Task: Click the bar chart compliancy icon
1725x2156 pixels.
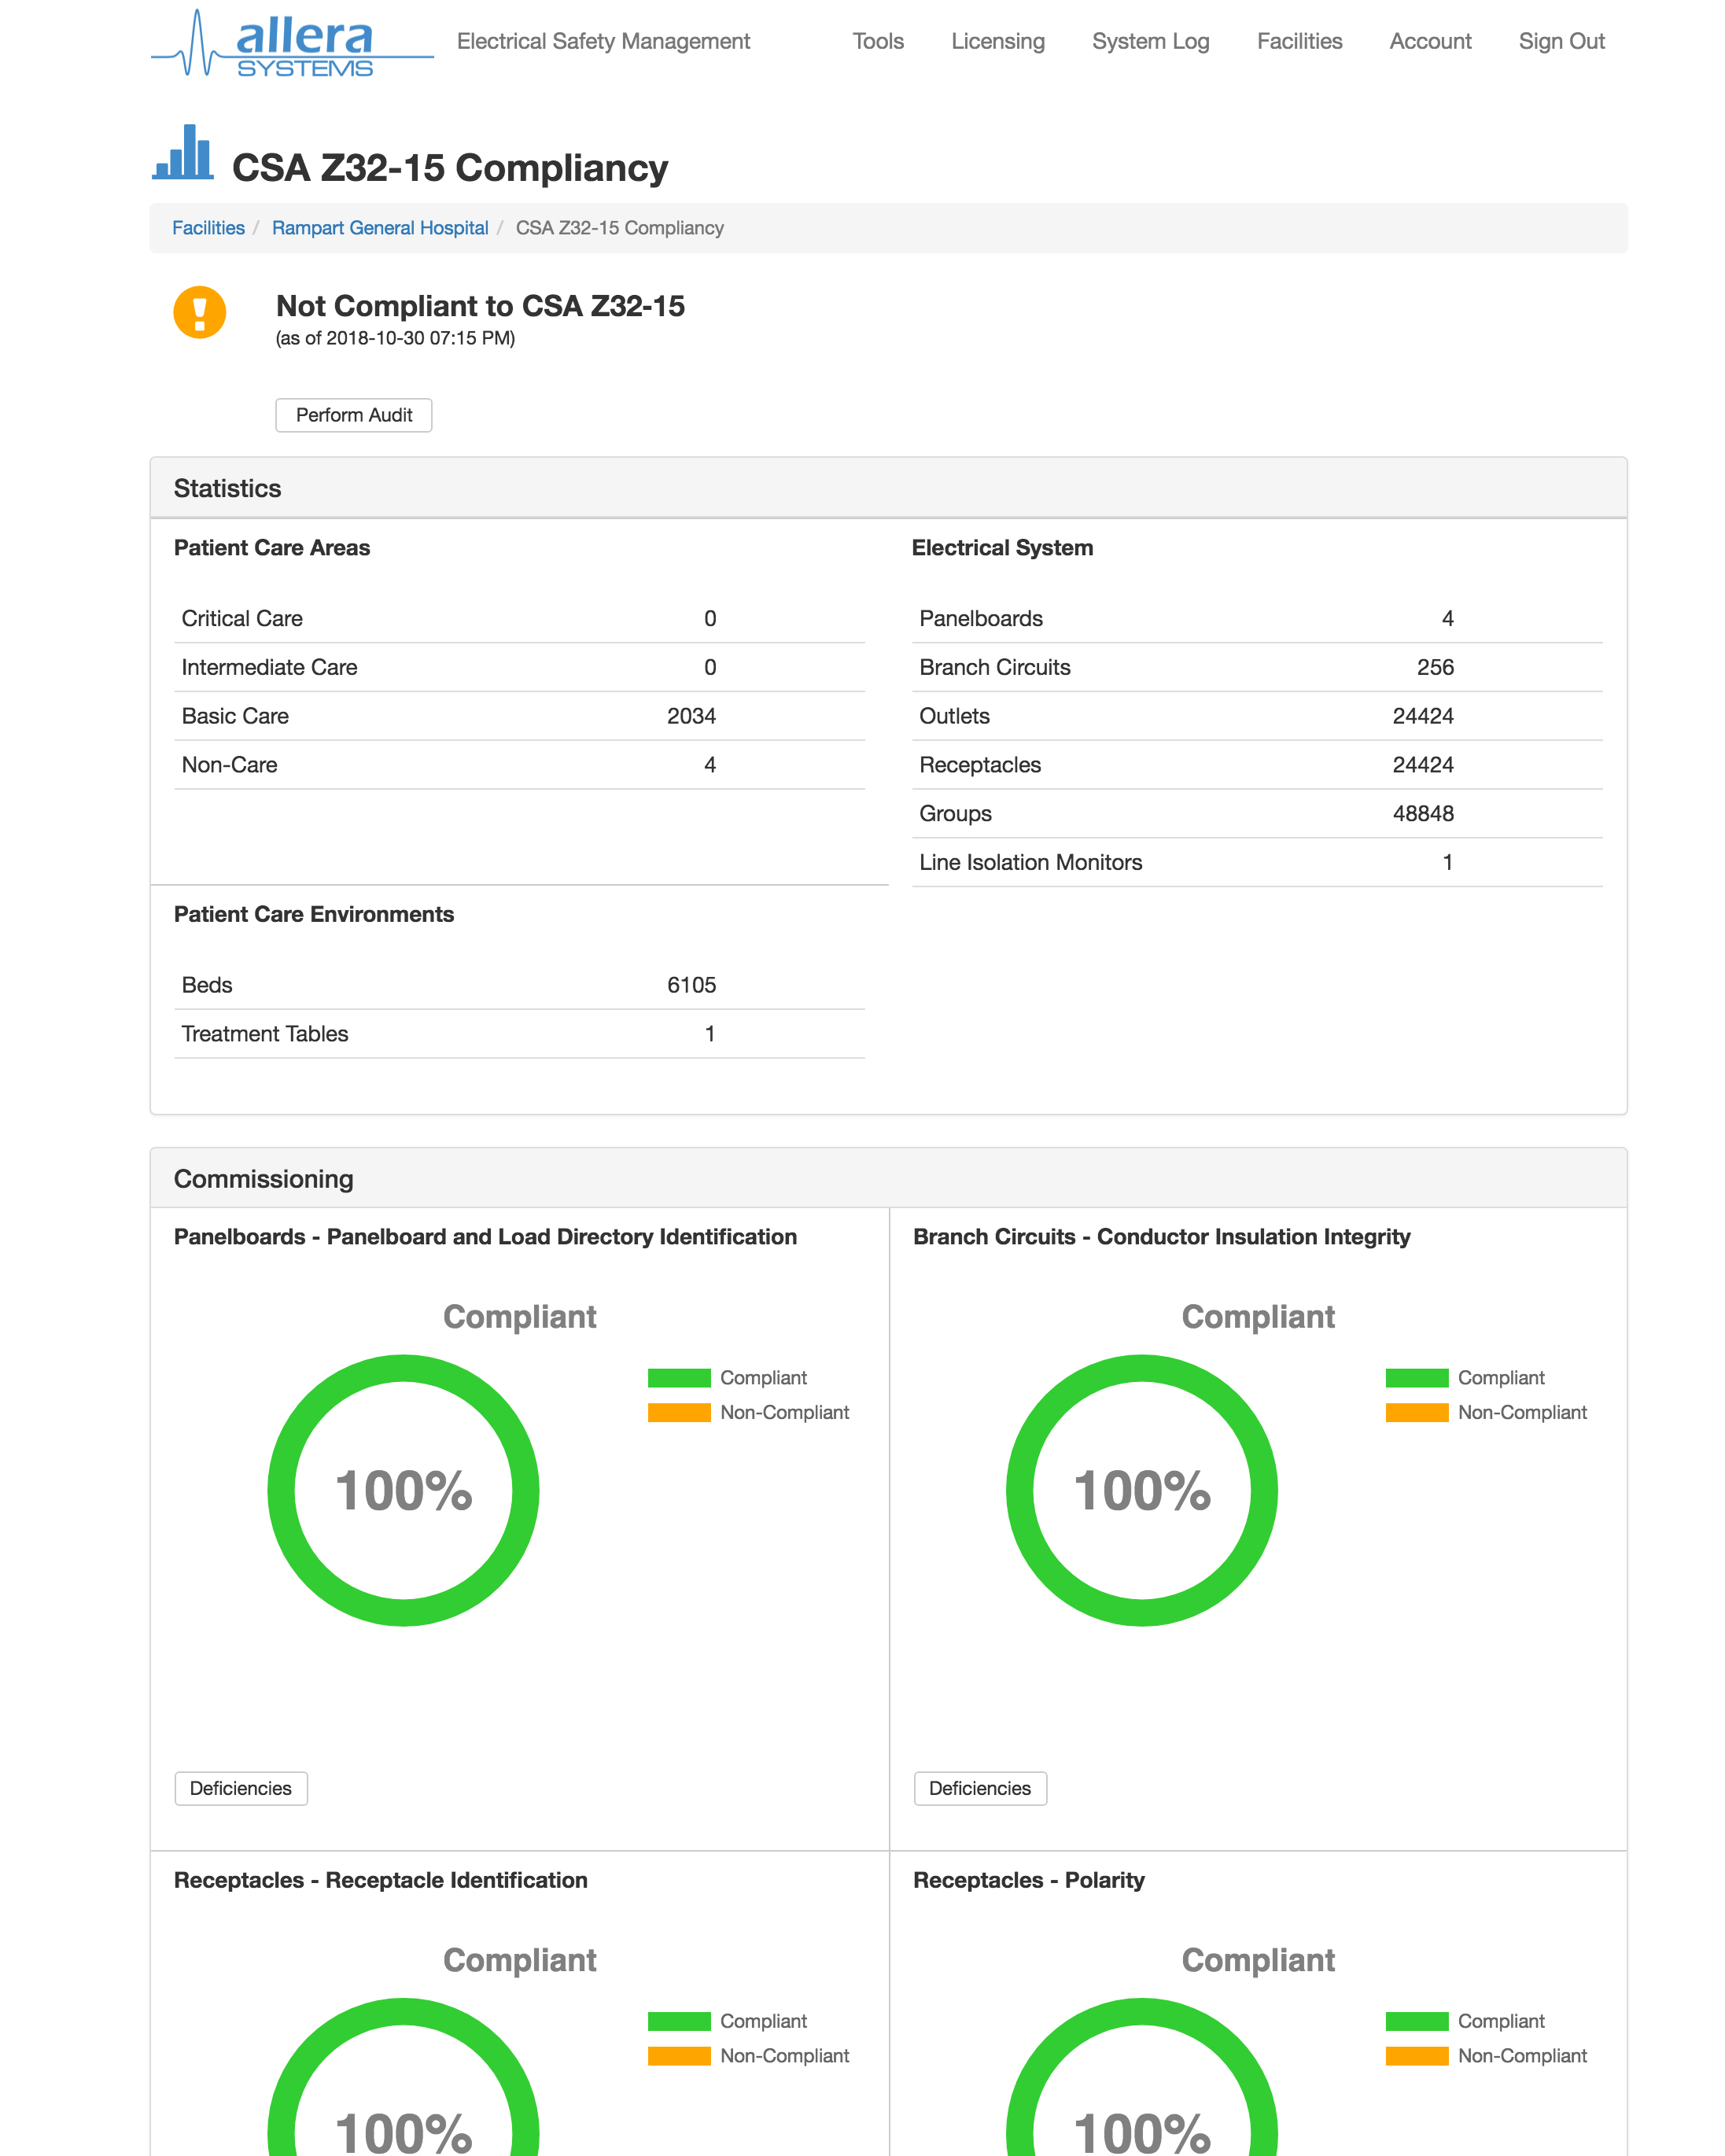Action: pyautogui.click(x=183, y=152)
